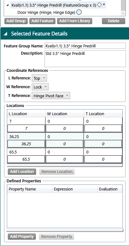Click the Remove Location button
This screenshot has width=129, height=246.
coord(57,171)
